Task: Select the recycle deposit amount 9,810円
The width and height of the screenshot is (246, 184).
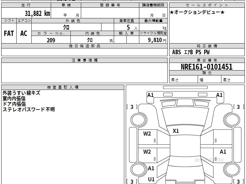Action: click(x=157, y=40)
